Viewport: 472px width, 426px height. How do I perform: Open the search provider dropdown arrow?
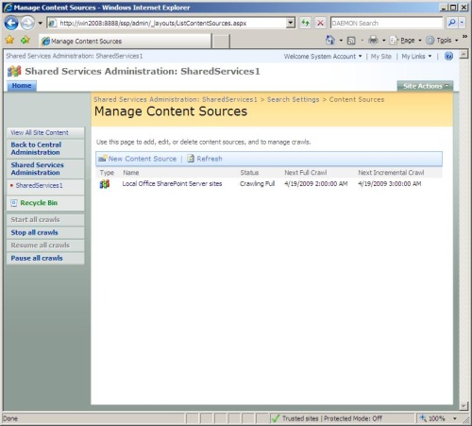click(x=462, y=23)
